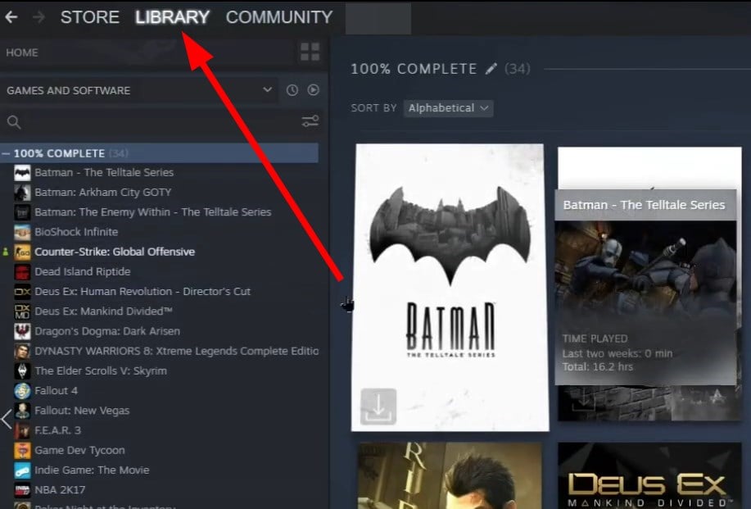Viewport: 751px width, 509px height.
Task: Select The Elder Scrolls V: Skyrim
Action: pyautogui.click(x=101, y=371)
